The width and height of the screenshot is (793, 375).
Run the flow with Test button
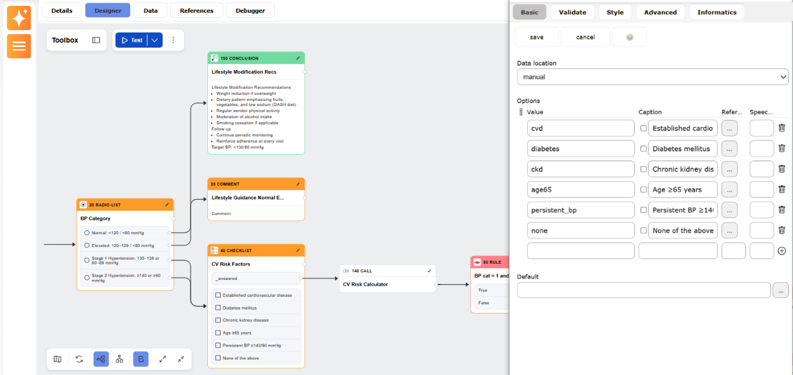point(132,40)
